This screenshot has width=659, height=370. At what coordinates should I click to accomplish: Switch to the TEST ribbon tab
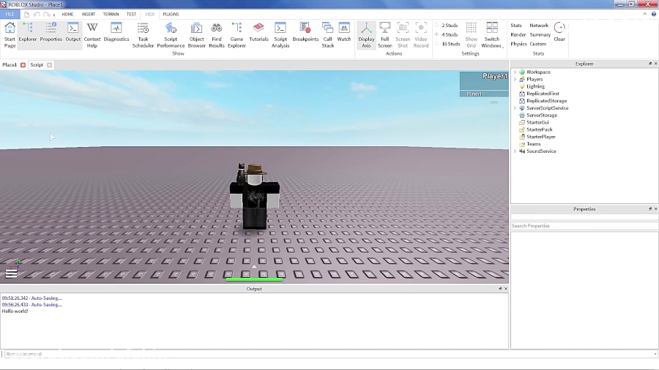tap(131, 15)
